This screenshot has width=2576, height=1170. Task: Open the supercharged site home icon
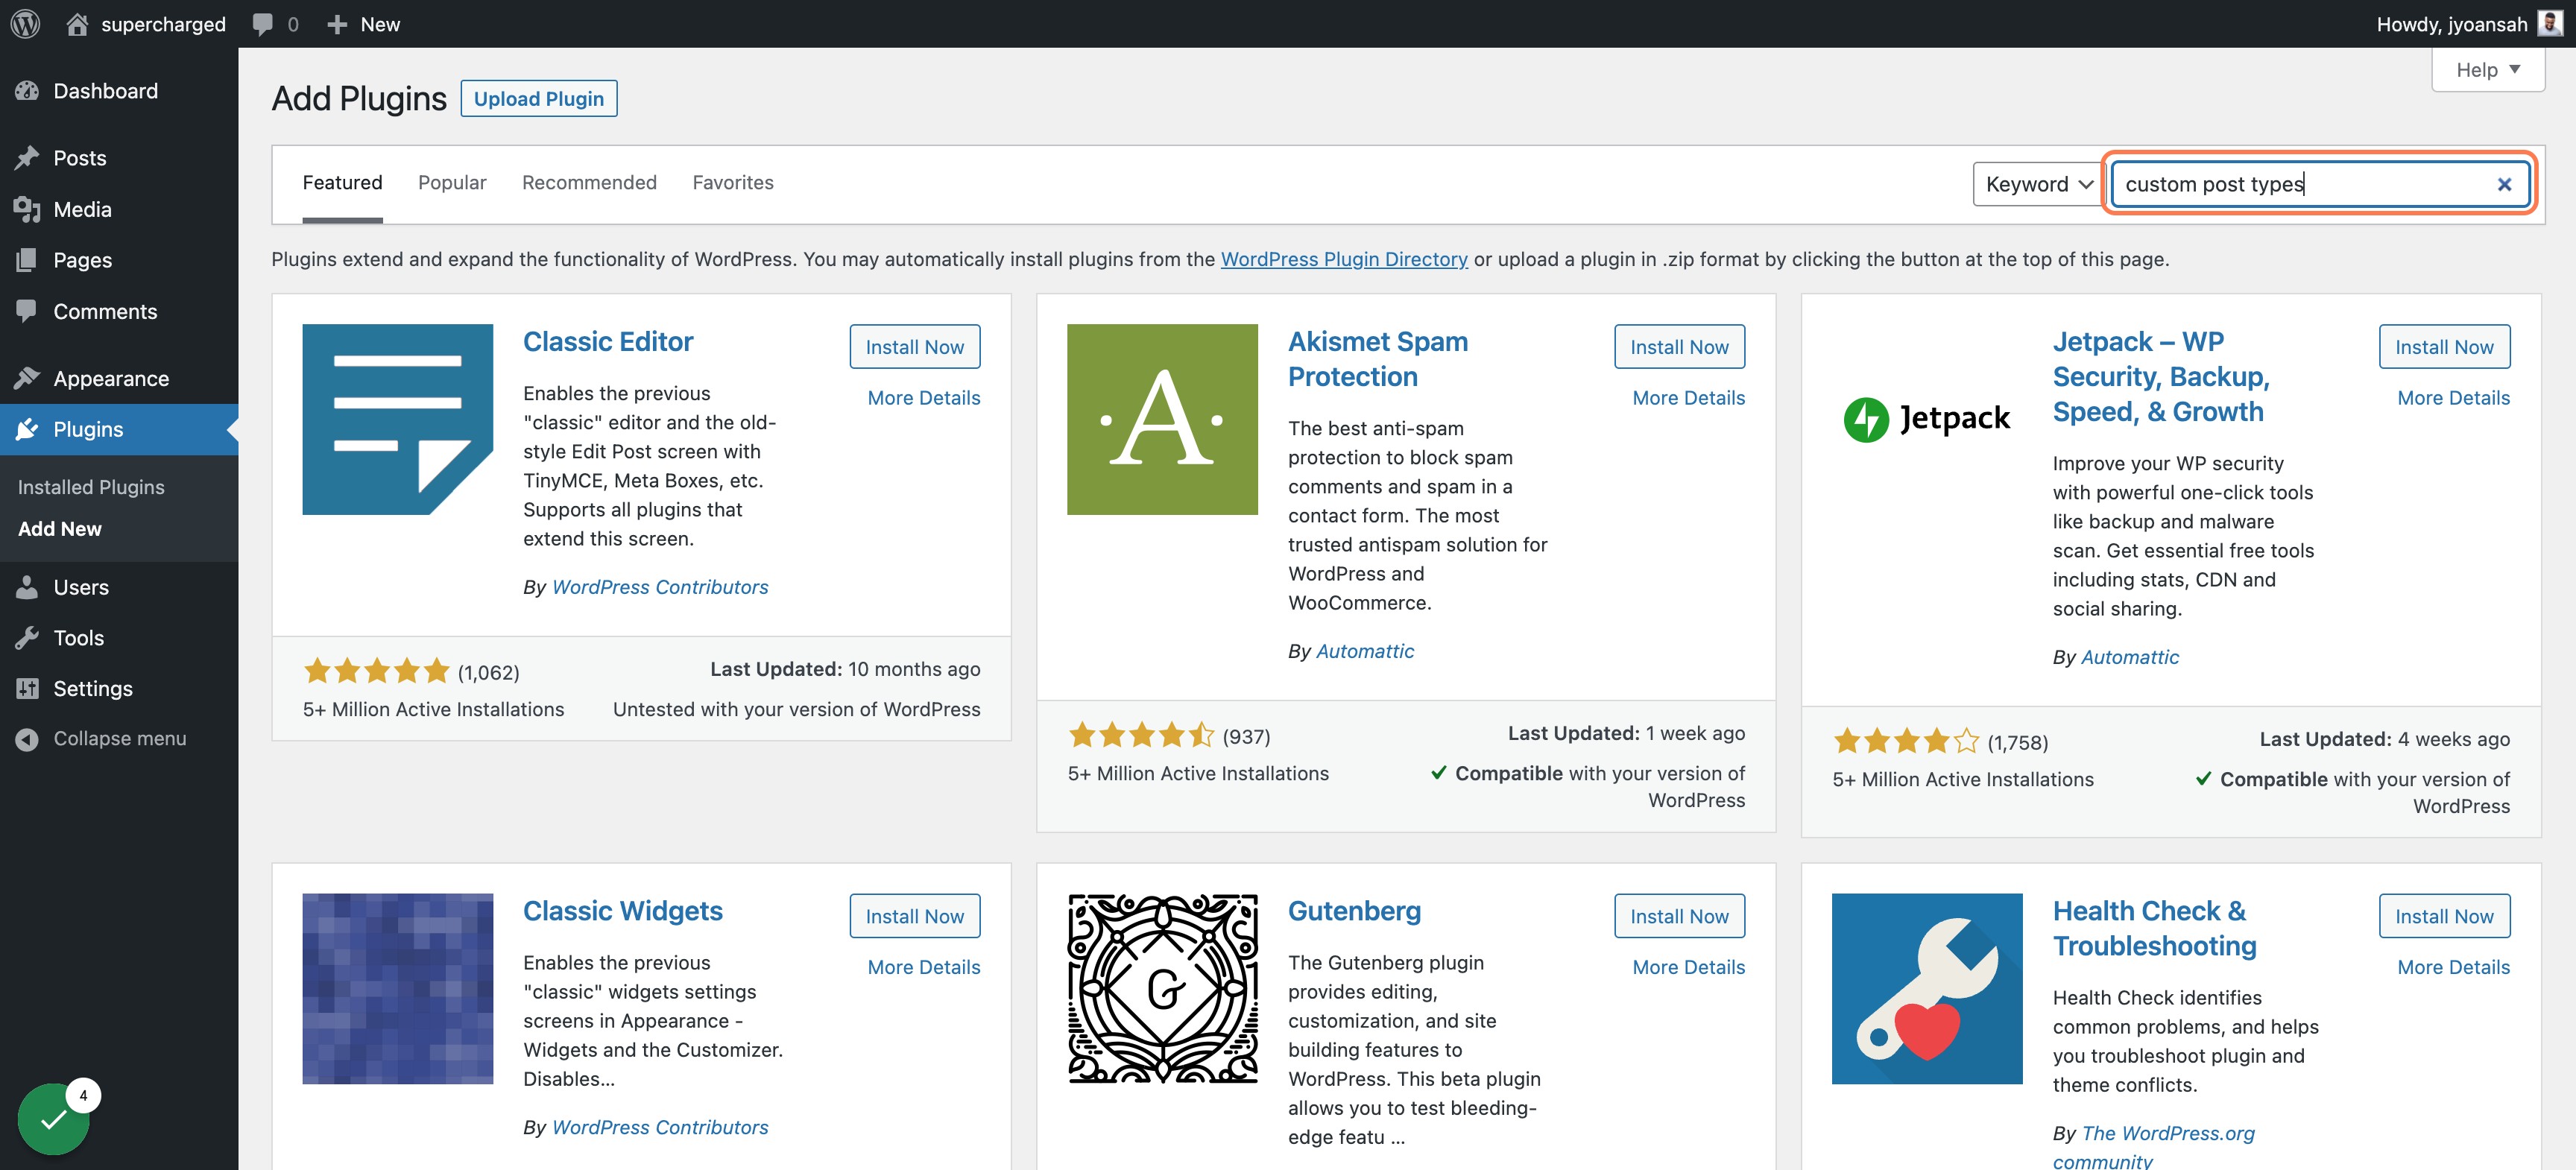pyautogui.click(x=77, y=24)
